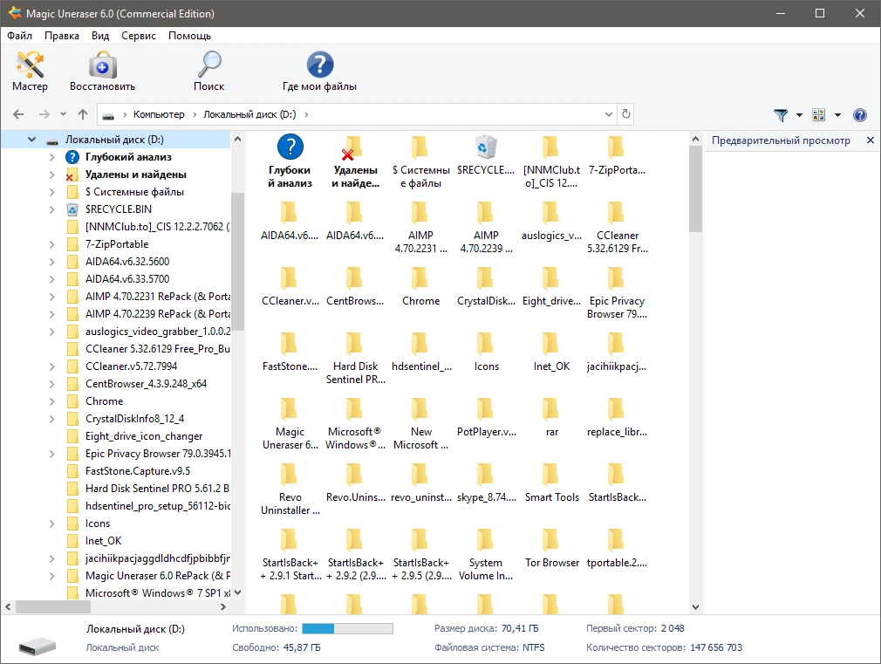The height and width of the screenshot is (664, 881).
Task: Expand Удалены и найдены tree node
Action: coord(51,175)
